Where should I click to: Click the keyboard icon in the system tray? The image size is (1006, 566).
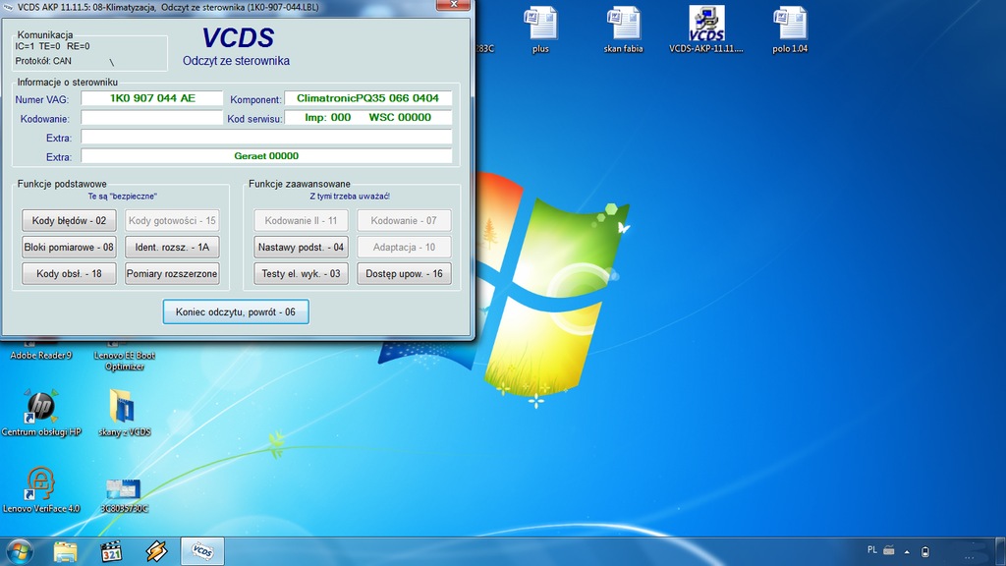click(889, 550)
